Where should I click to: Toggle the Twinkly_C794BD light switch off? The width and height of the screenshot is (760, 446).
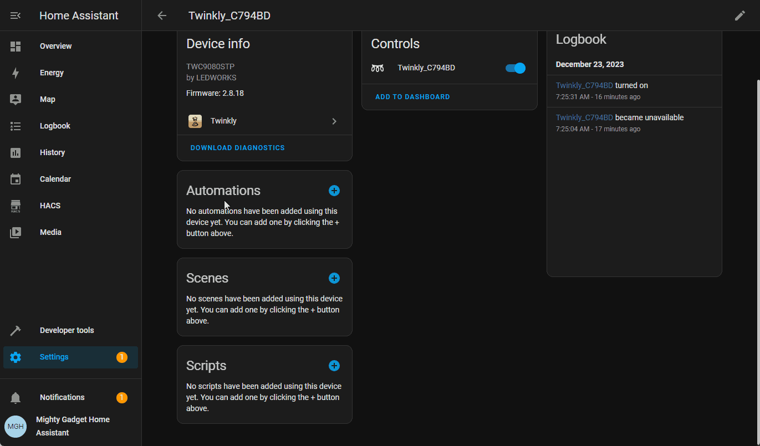pos(515,68)
